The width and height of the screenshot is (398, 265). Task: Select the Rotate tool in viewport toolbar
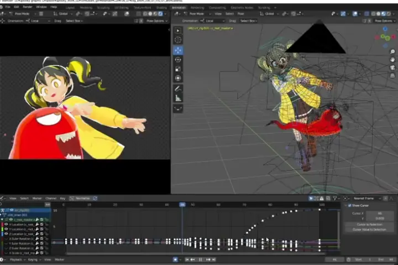[178, 60]
